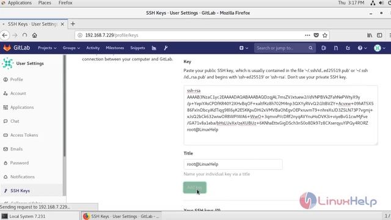This screenshot has width=391, height=220.
Task: Open the Groups dropdown menu
Action: click(71, 48)
